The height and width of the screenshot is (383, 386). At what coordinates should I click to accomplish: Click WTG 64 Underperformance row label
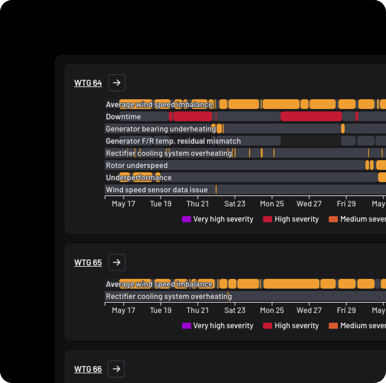coord(139,177)
